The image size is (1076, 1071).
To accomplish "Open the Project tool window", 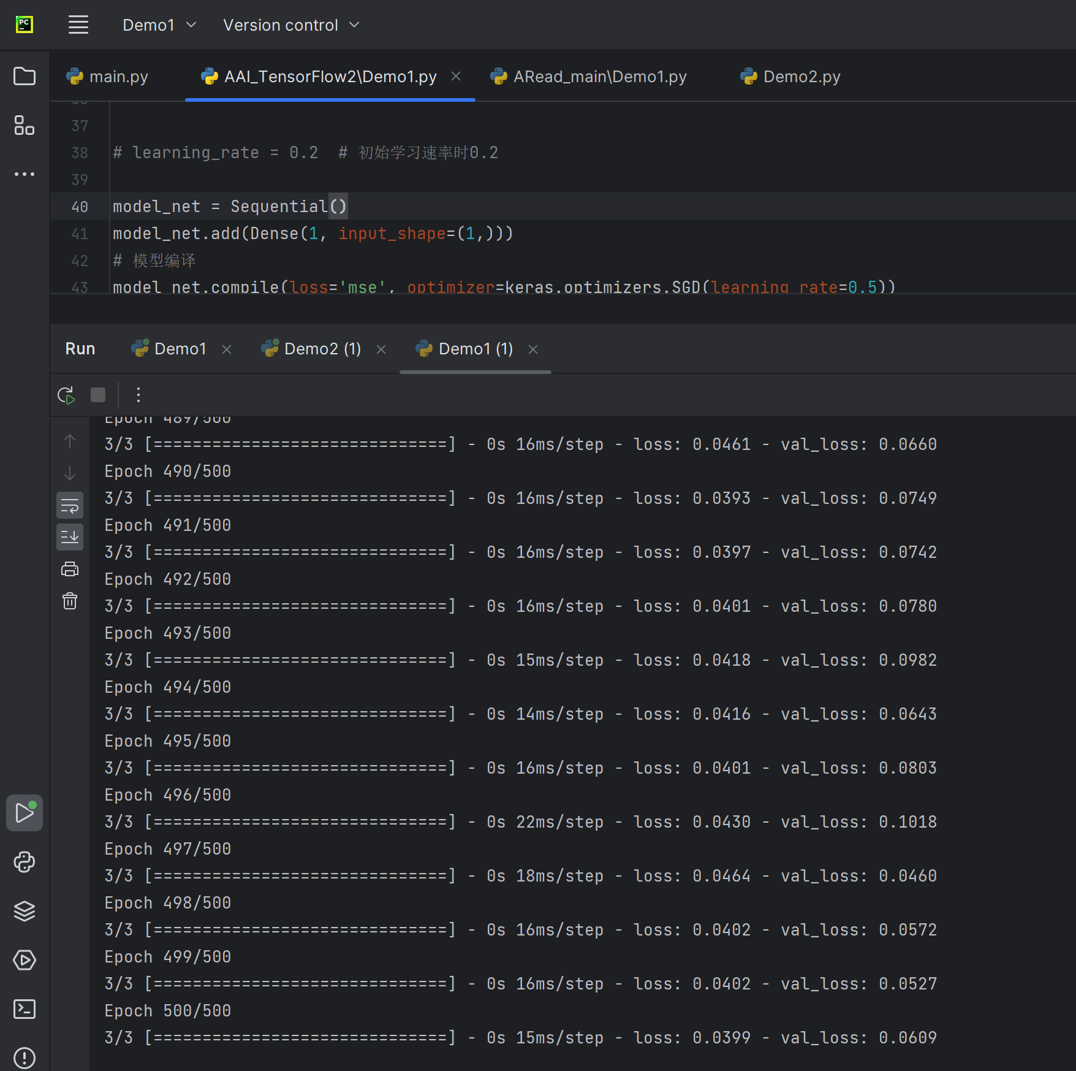I will pyautogui.click(x=24, y=76).
